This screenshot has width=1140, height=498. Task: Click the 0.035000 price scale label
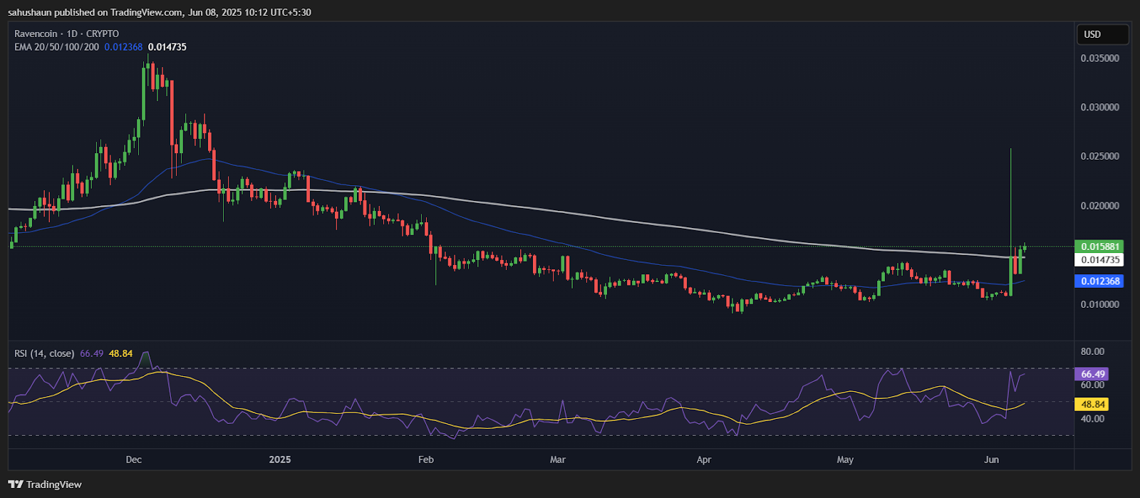pyautogui.click(x=1100, y=58)
